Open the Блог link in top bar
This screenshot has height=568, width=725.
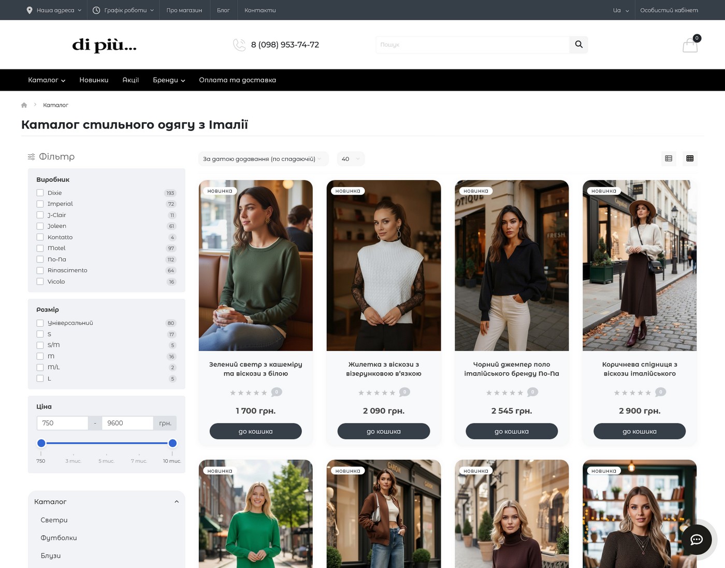pyautogui.click(x=223, y=10)
